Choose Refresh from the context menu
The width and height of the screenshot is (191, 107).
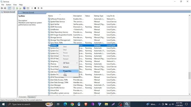(x=69, y=67)
